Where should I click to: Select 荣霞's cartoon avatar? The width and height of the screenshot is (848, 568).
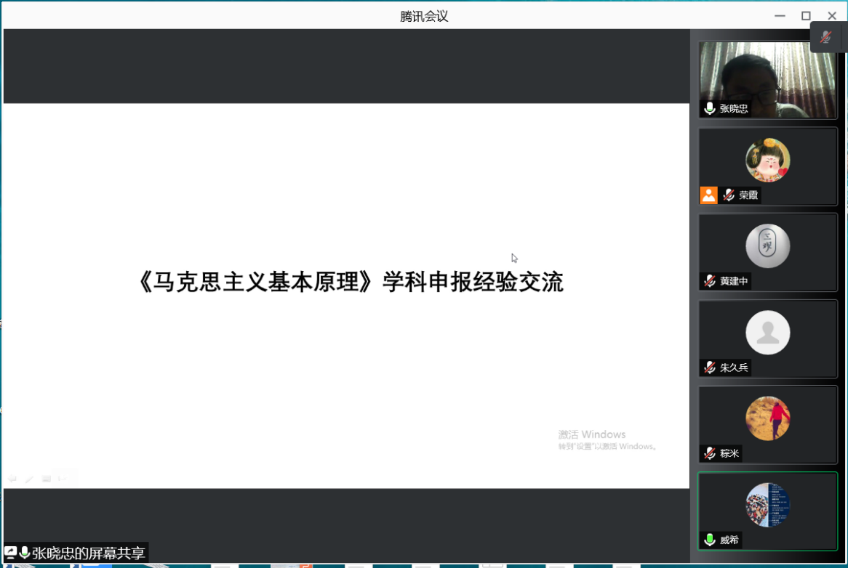(767, 160)
